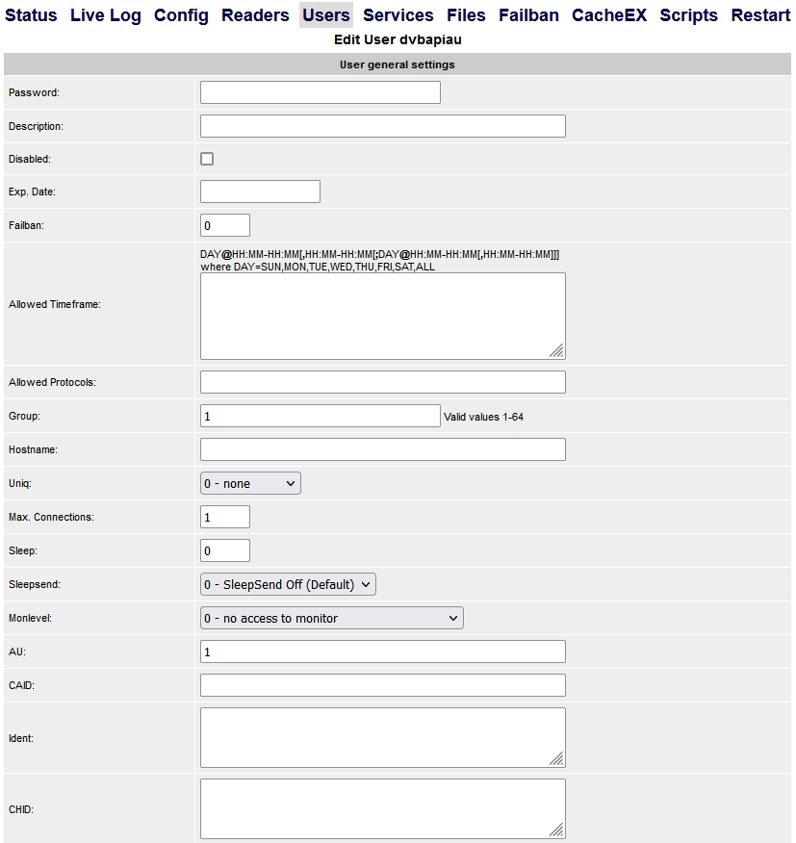Click the Restart link
This screenshot has width=796, height=843.
(x=760, y=15)
